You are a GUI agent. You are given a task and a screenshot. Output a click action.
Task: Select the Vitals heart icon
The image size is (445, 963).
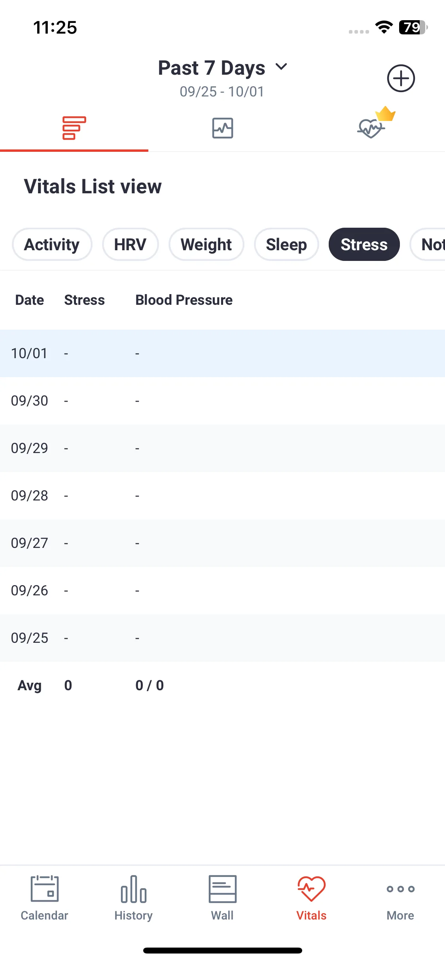311,889
